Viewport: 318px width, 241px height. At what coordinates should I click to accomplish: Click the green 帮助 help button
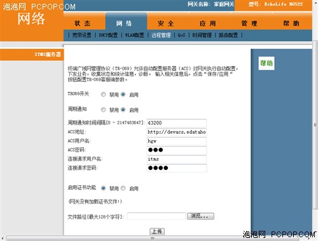pos(266,63)
